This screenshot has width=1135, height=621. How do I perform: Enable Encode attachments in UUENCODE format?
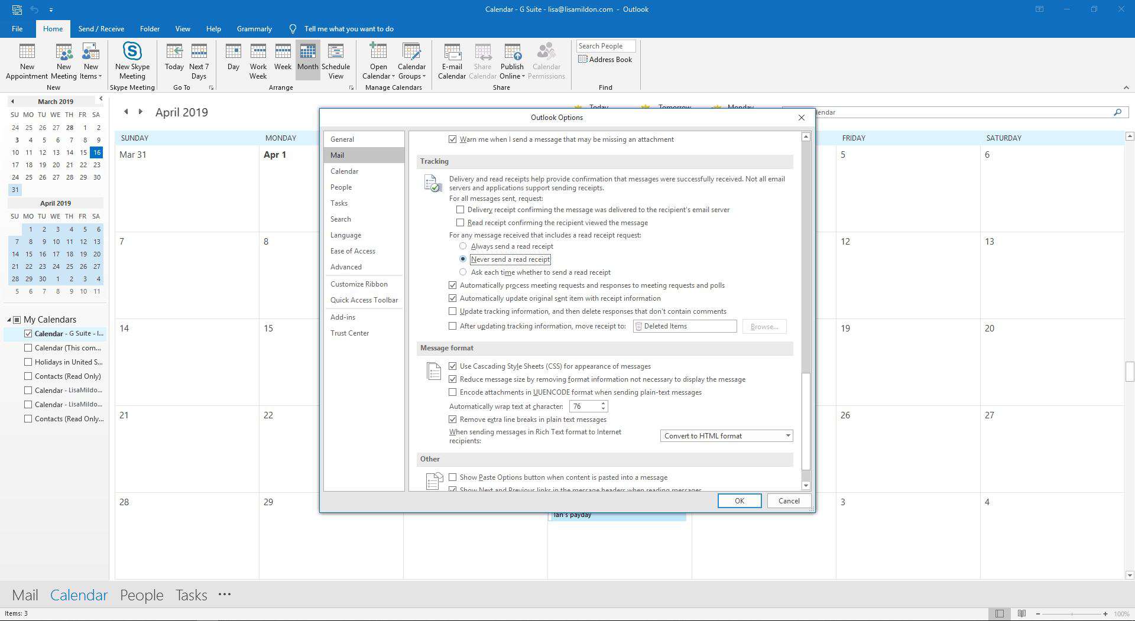coord(452,392)
